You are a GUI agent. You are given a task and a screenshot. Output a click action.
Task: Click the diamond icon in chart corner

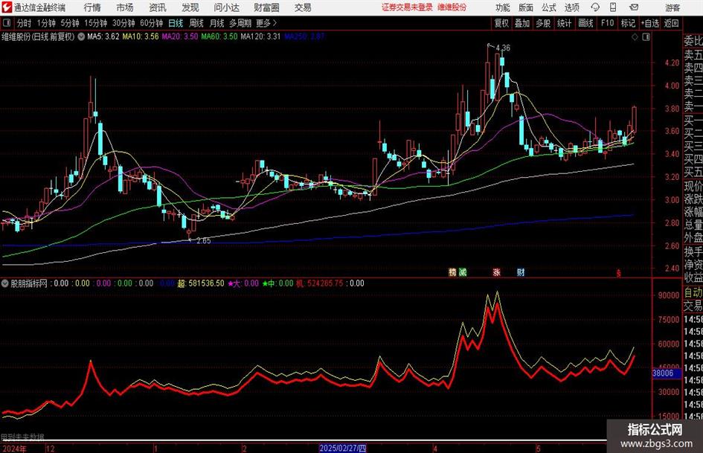635,37
